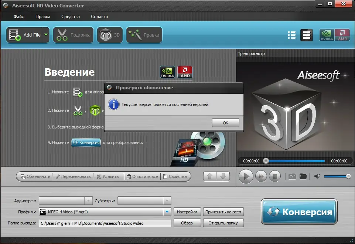Switch to detailed list view icon
This screenshot has height=244, width=355.
click(307, 35)
